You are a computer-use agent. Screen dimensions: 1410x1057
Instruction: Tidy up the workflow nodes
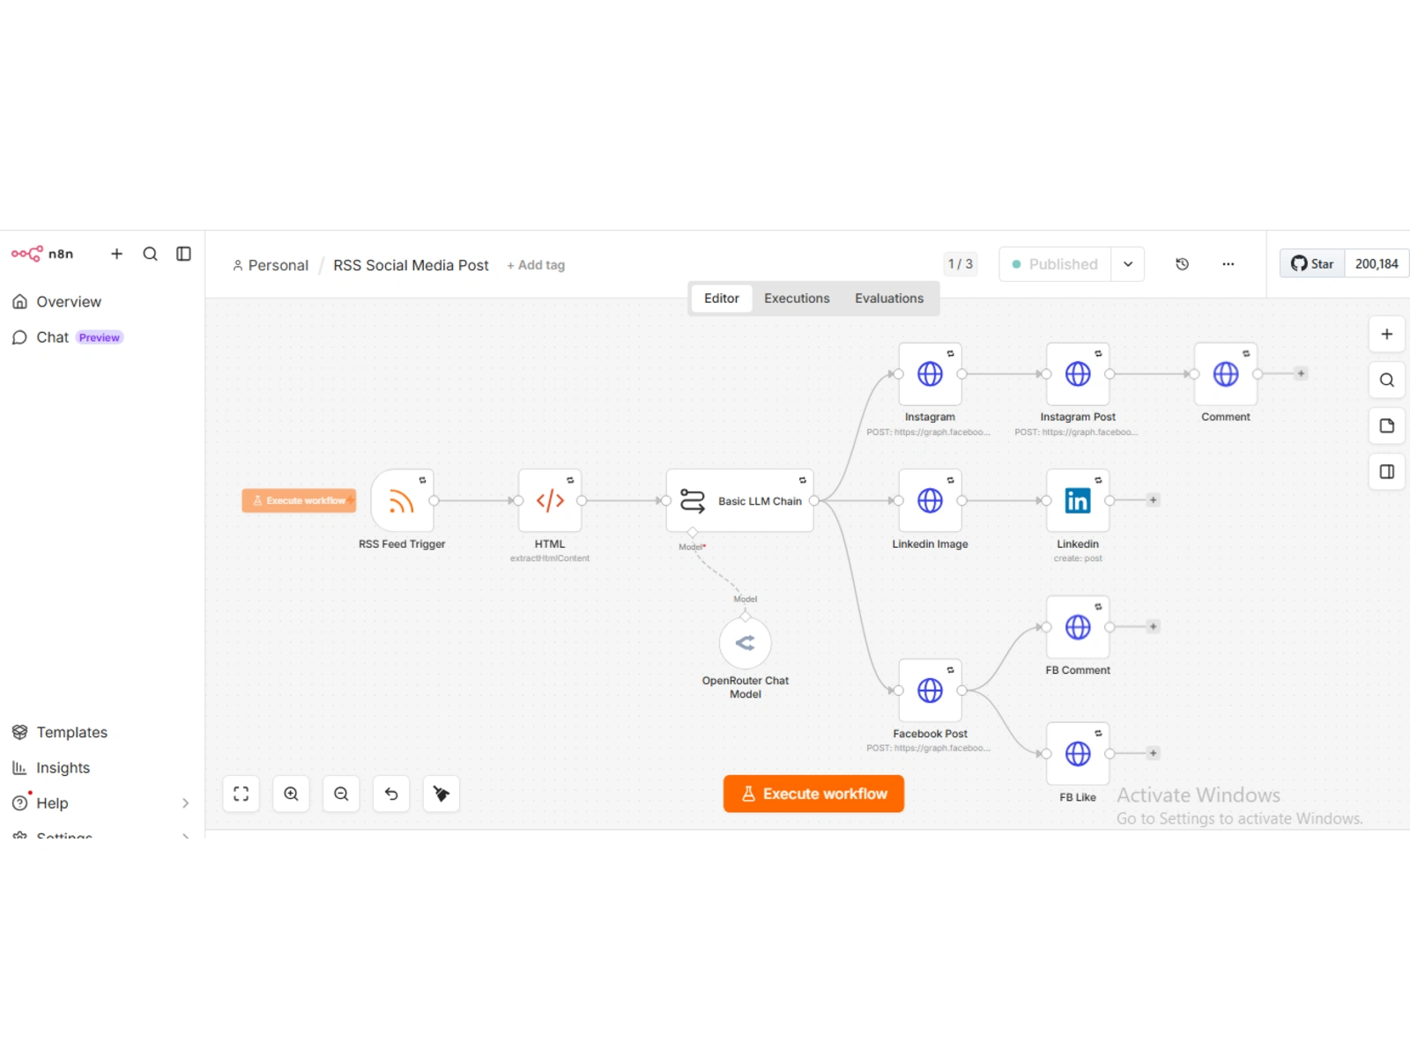[x=442, y=794]
